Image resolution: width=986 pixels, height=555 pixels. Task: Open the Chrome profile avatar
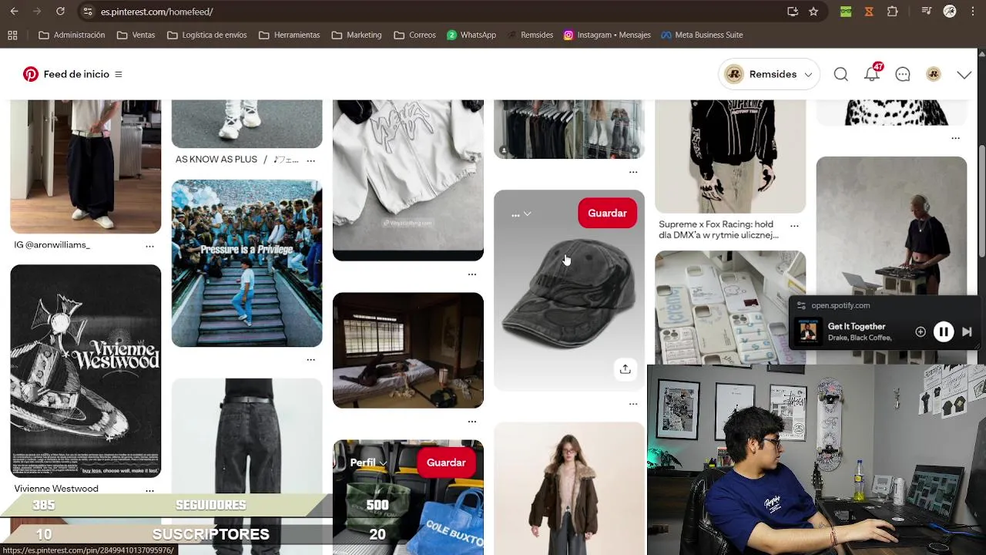click(x=950, y=12)
